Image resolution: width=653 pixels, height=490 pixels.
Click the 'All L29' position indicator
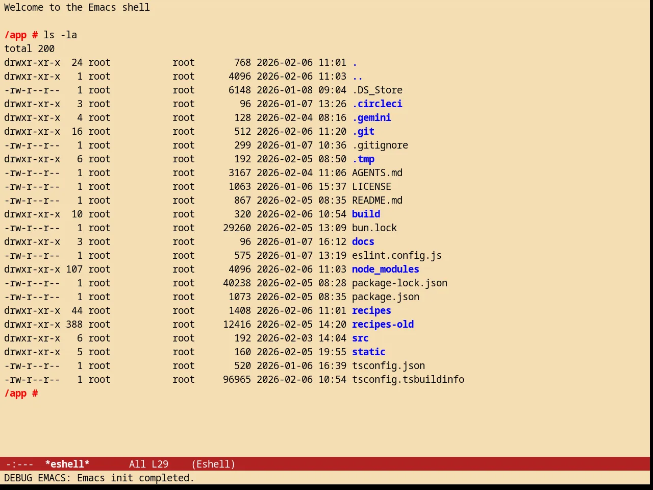point(148,464)
